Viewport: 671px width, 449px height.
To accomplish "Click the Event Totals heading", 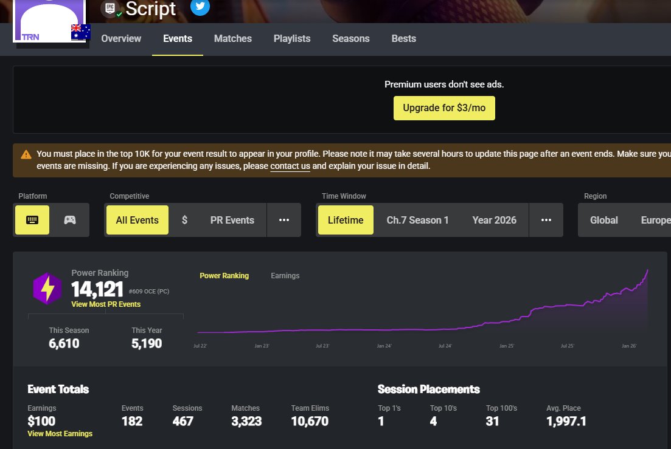I will 58,389.
